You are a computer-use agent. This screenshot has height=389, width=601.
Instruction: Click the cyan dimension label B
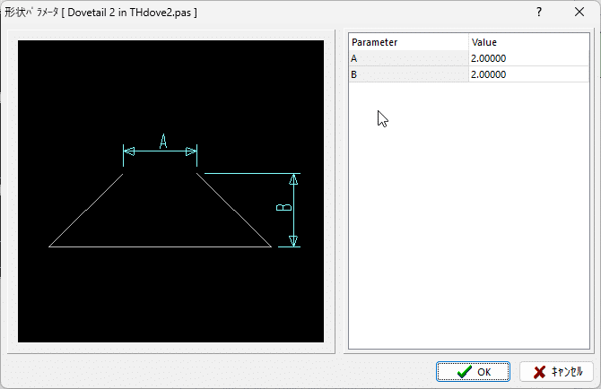[283, 208]
